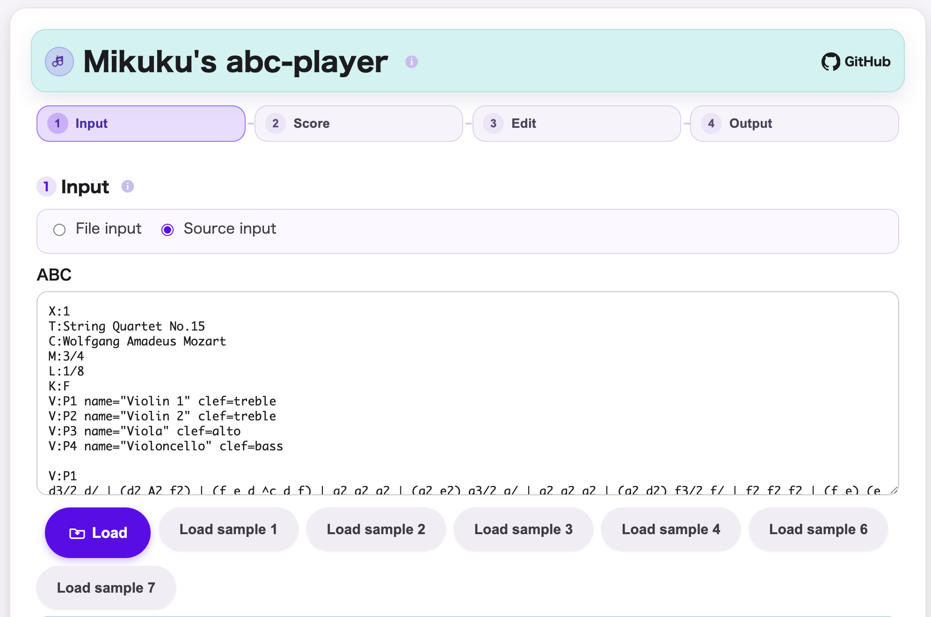Select the Source input radio button

pyautogui.click(x=167, y=229)
